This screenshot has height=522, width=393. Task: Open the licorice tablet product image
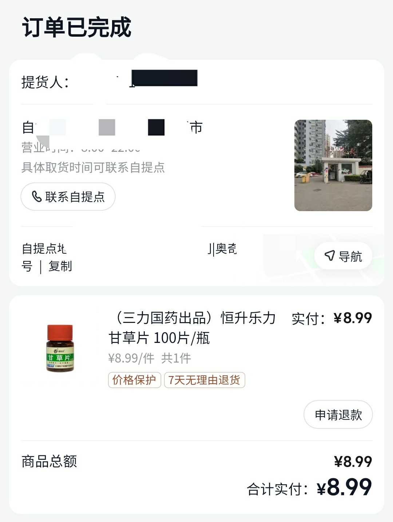point(60,348)
